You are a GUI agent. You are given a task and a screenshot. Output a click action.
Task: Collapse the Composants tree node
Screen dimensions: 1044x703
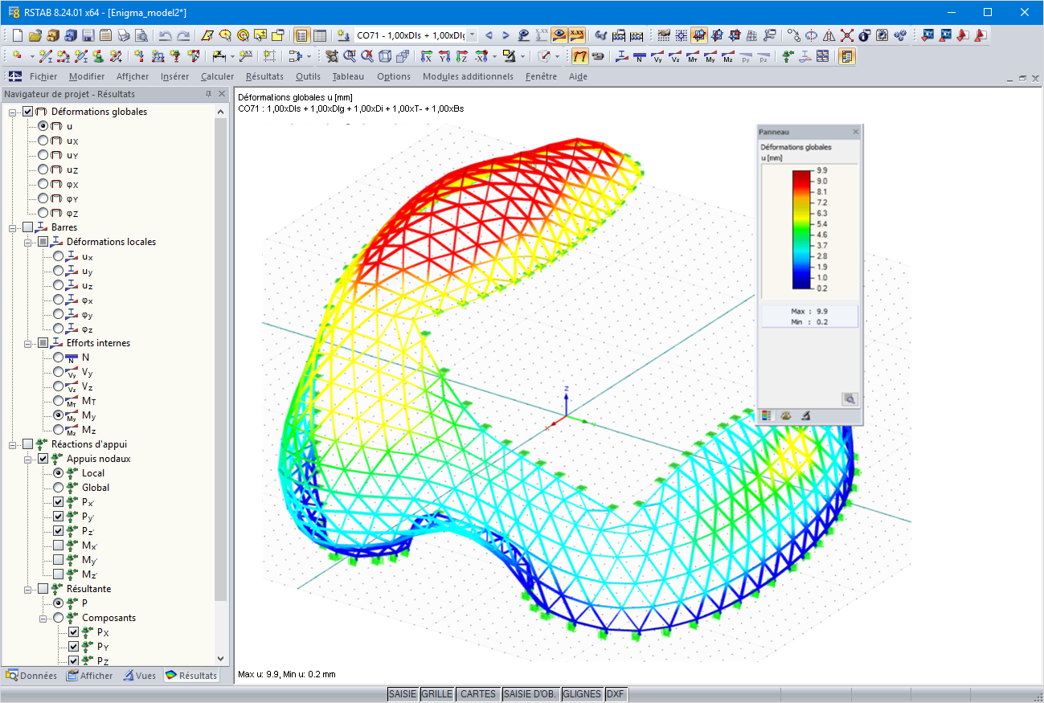click(43, 618)
